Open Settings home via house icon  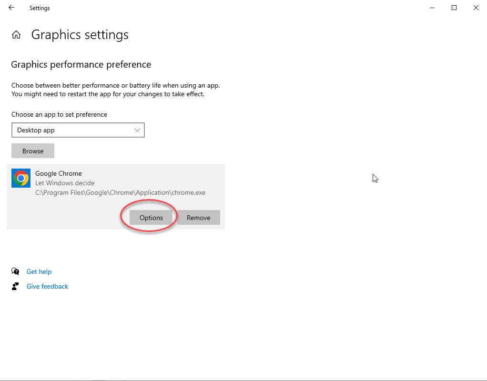tap(16, 34)
